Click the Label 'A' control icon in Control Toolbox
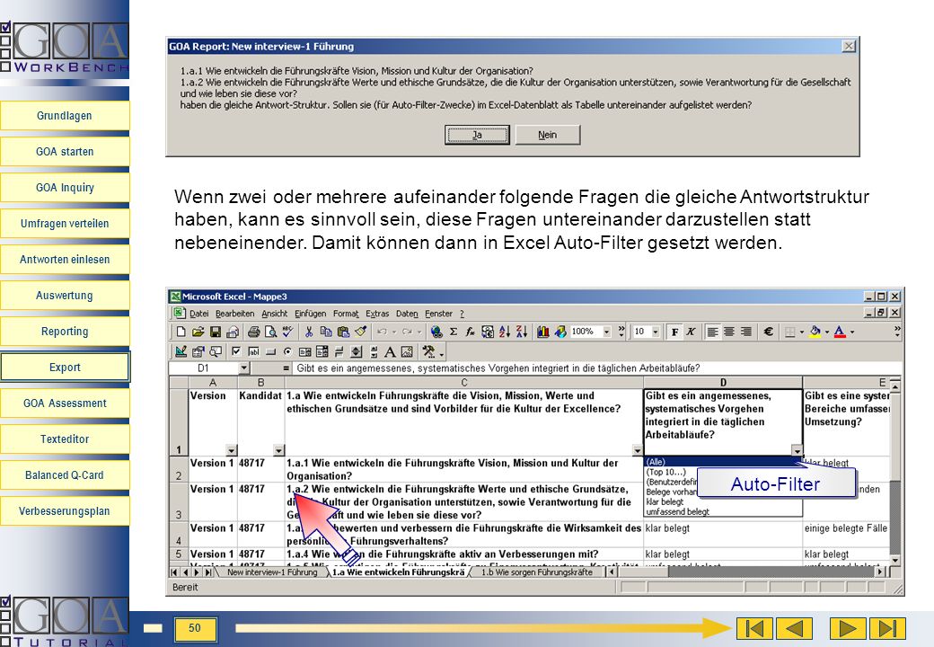Image resolution: width=934 pixels, height=647 pixels. [x=390, y=351]
